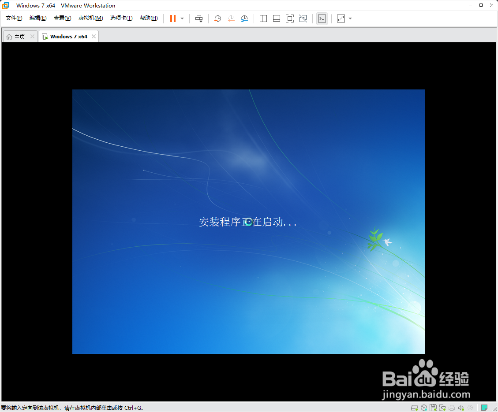The image size is (498, 412).
Task: Close the Windows 7 x64 tab
Action: [x=94, y=36]
